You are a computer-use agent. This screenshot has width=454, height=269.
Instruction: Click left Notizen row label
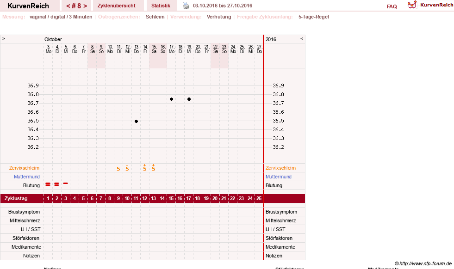(x=31, y=256)
